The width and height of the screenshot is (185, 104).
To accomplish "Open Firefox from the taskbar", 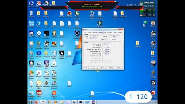I will tap(37, 102).
